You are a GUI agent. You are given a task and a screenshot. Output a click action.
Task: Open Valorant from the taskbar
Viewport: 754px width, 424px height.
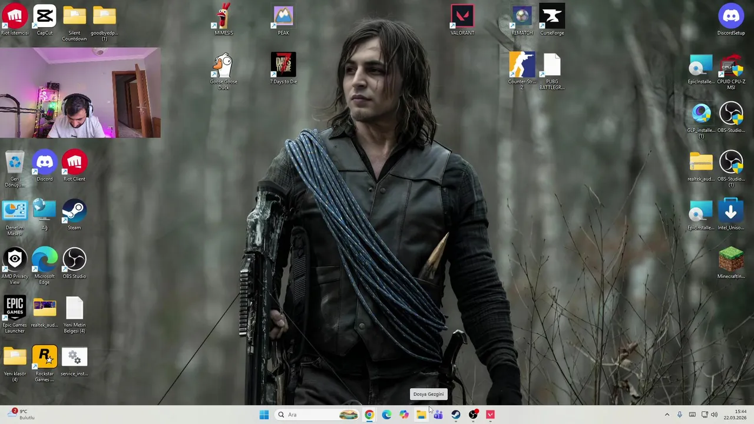click(x=490, y=415)
